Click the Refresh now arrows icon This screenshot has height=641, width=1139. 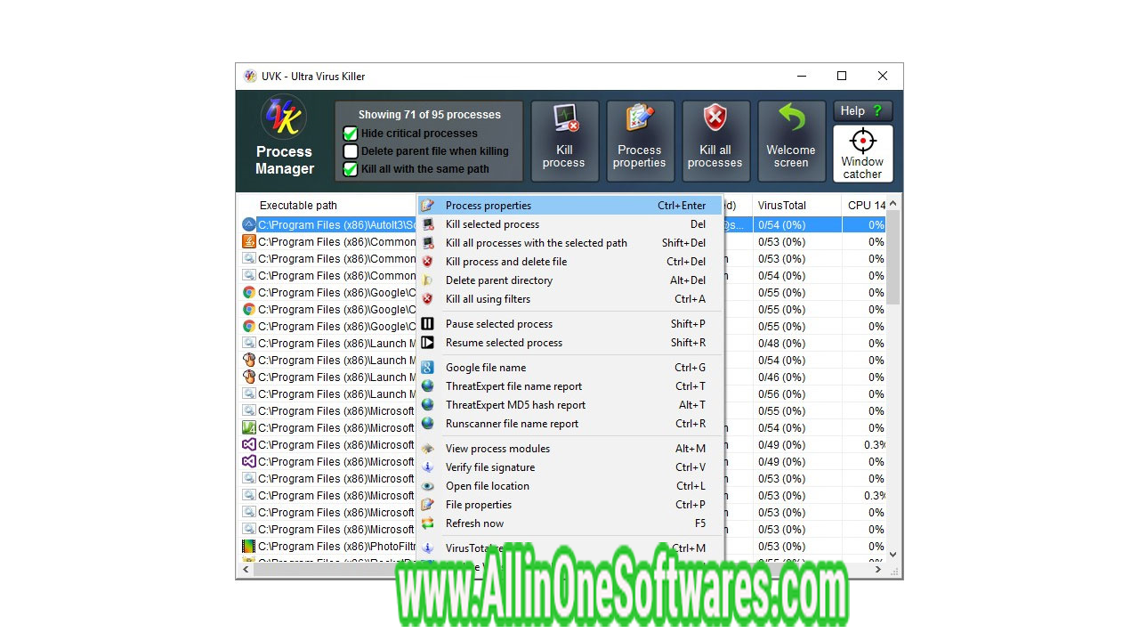(x=428, y=523)
